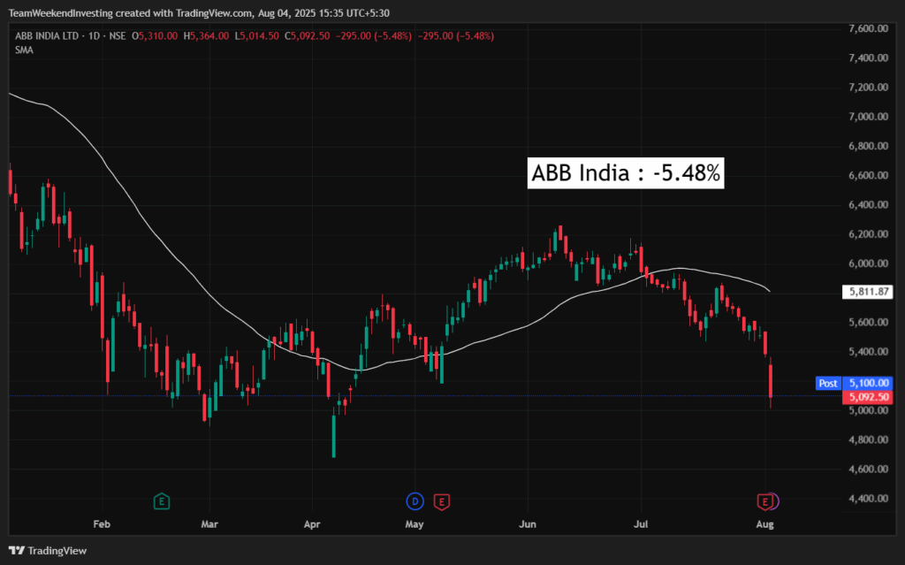This screenshot has height=565, width=905.
Task: Click the Aug label on time axis
Action: tap(764, 524)
